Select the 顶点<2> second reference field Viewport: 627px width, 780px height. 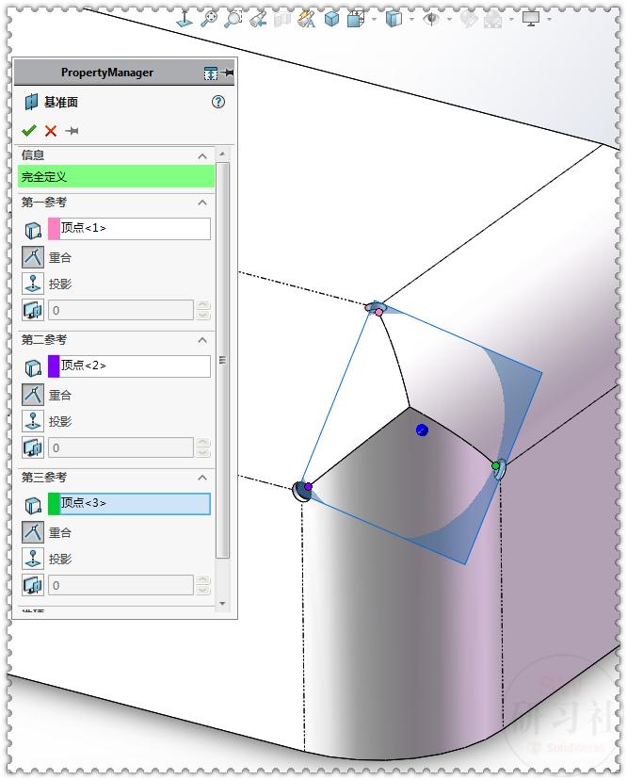(129, 366)
